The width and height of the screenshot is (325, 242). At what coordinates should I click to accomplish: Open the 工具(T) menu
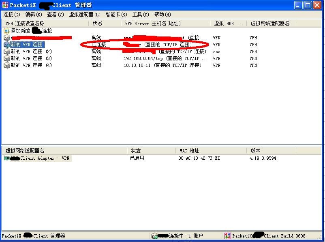141,15
